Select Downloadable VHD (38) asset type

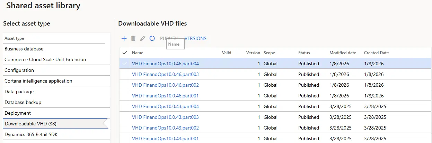pyautogui.click(x=55, y=124)
